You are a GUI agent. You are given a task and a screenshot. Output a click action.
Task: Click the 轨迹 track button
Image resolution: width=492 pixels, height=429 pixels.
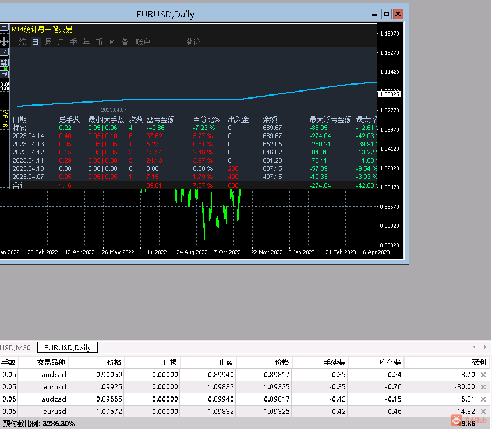click(193, 42)
